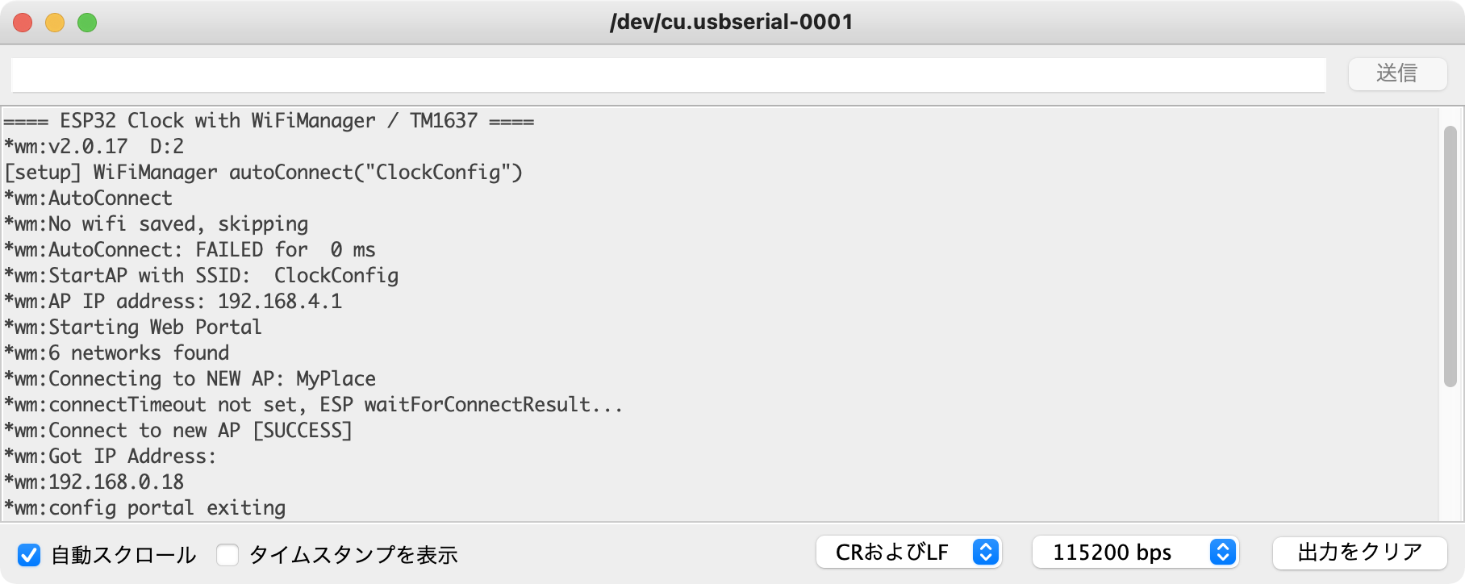The width and height of the screenshot is (1465, 584).
Task: Click the "config portal exiting" log line
Action: click(x=145, y=508)
